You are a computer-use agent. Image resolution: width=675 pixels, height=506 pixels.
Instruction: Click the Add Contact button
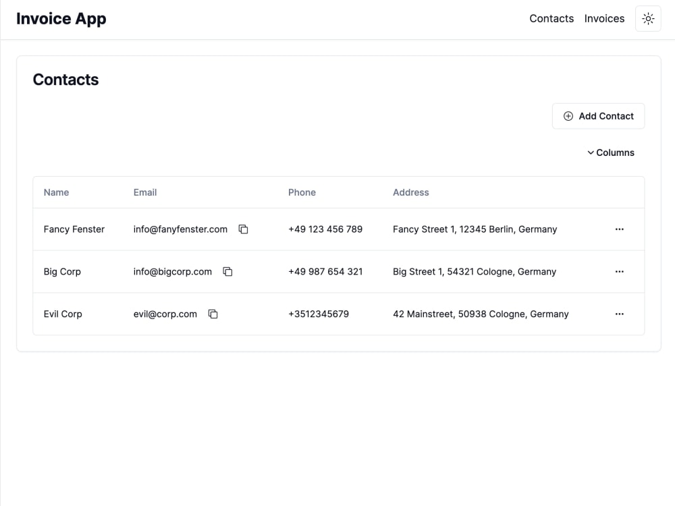point(598,116)
